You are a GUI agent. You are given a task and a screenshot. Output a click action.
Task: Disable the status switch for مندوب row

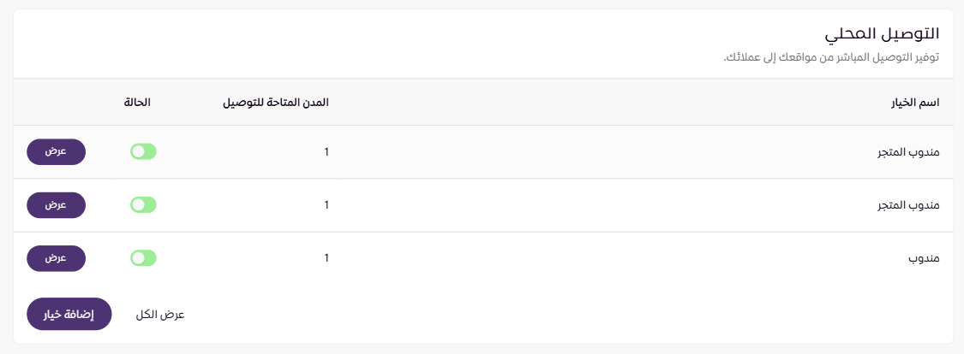pyautogui.click(x=143, y=257)
